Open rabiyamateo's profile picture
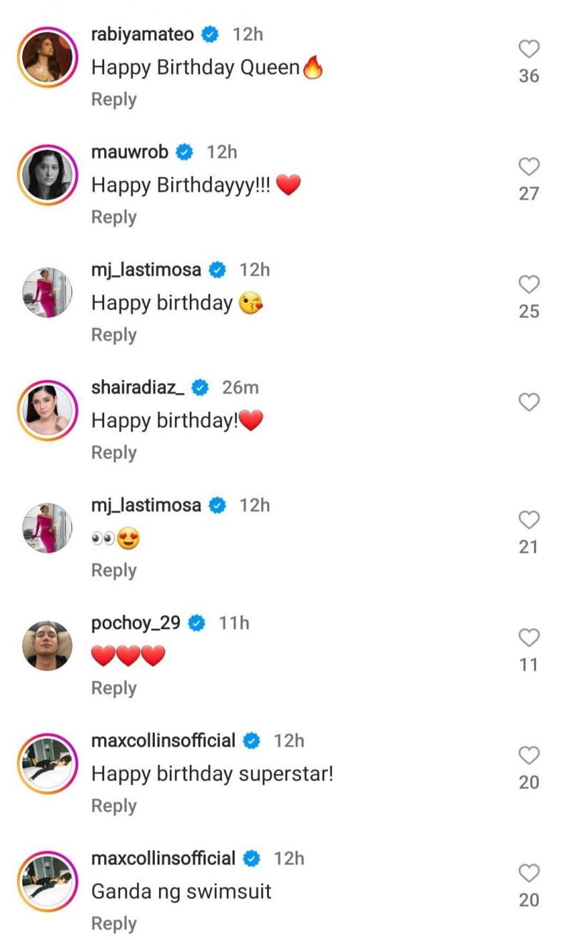Image resolution: width=571 pixels, height=940 pixels. [48, 57]
